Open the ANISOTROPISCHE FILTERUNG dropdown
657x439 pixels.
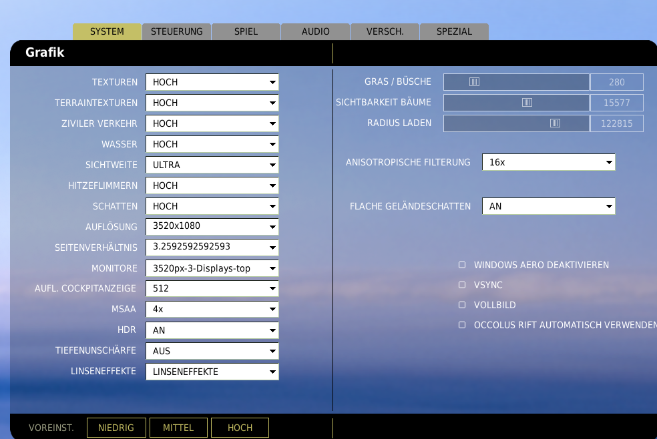[x=547, y=162]
